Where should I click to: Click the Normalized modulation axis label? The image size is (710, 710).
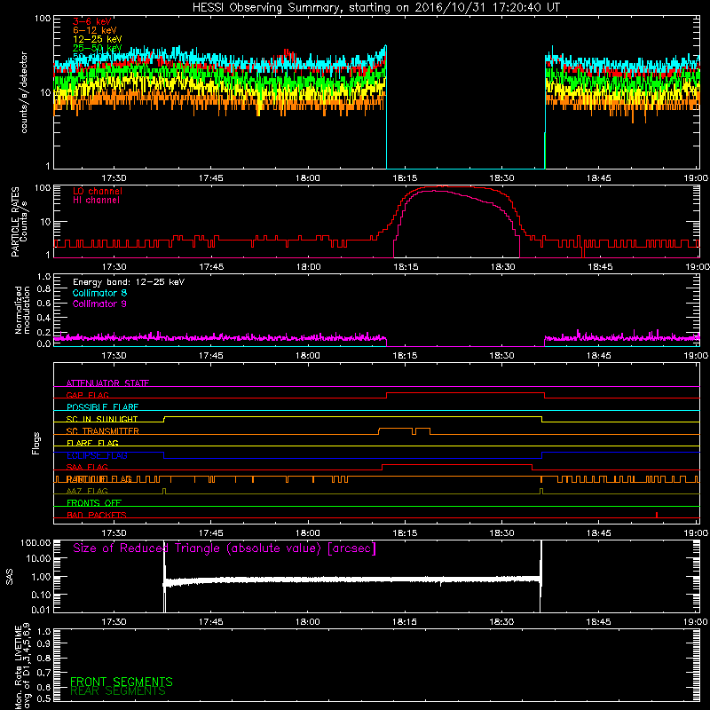22,310
